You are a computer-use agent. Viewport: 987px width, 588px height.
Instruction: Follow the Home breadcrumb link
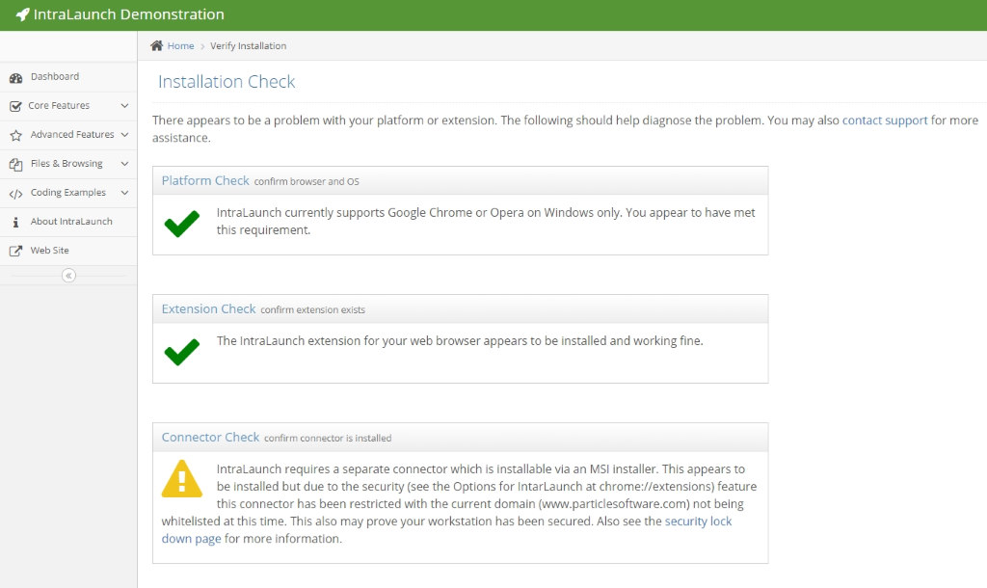pos(180,46)
